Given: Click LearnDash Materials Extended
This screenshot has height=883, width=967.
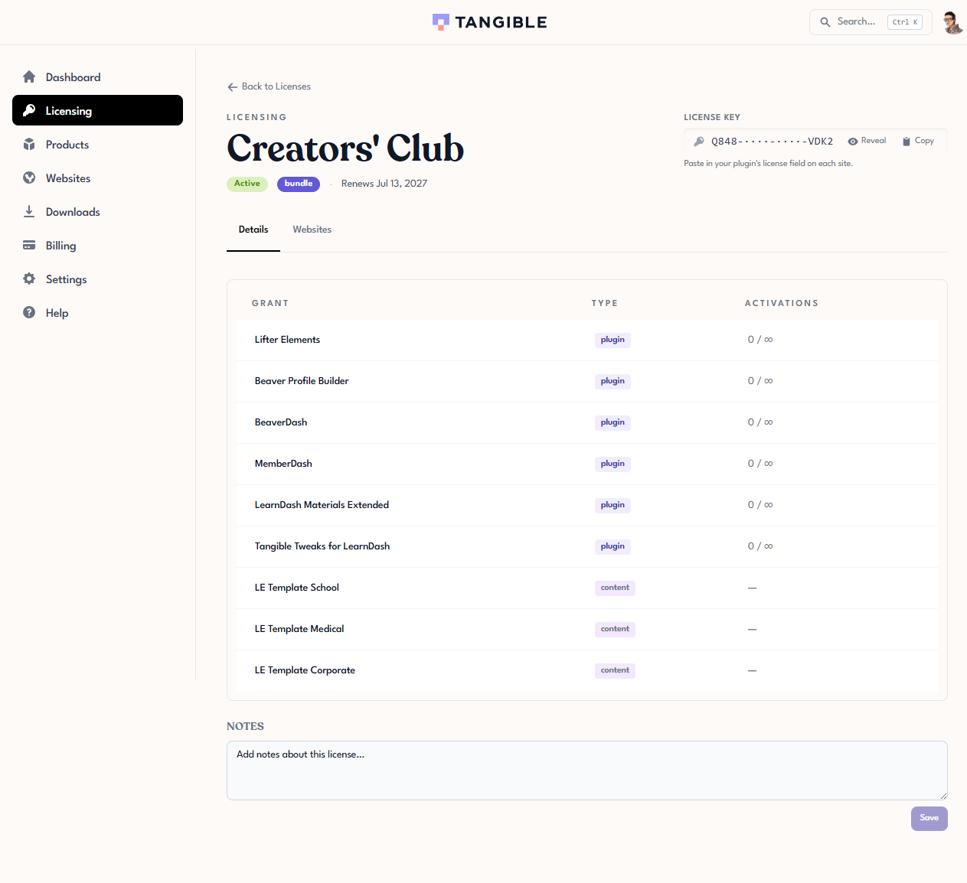Looking at the screenshot, I should click(322, 505).
